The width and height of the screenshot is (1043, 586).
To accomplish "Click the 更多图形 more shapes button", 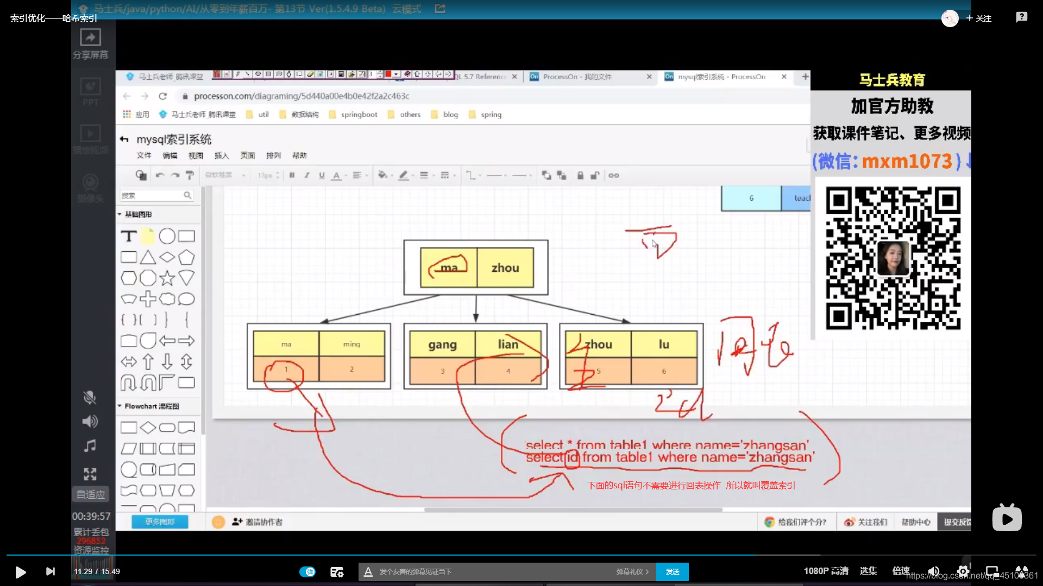I will click(160, 522).
